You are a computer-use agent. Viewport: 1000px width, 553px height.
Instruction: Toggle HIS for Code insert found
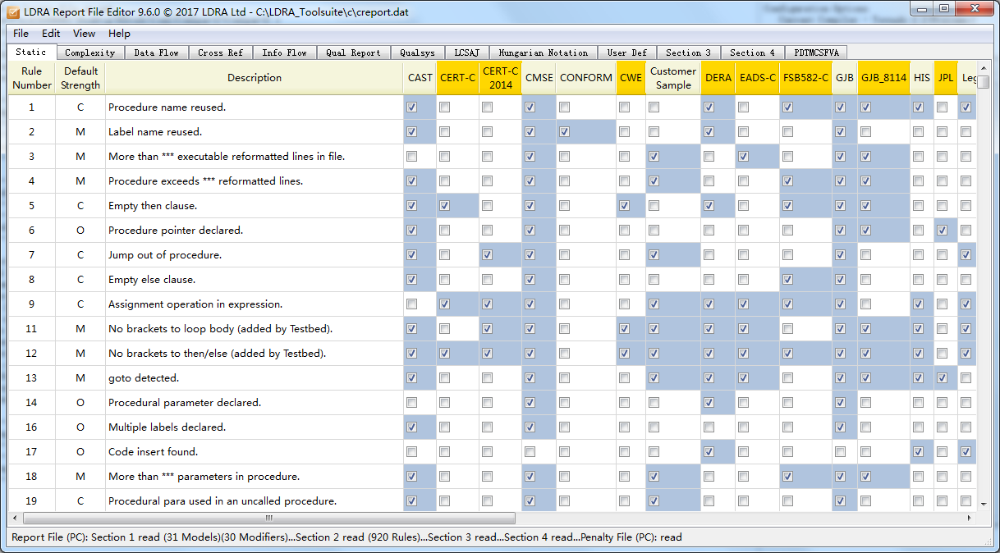pos(918,452)
